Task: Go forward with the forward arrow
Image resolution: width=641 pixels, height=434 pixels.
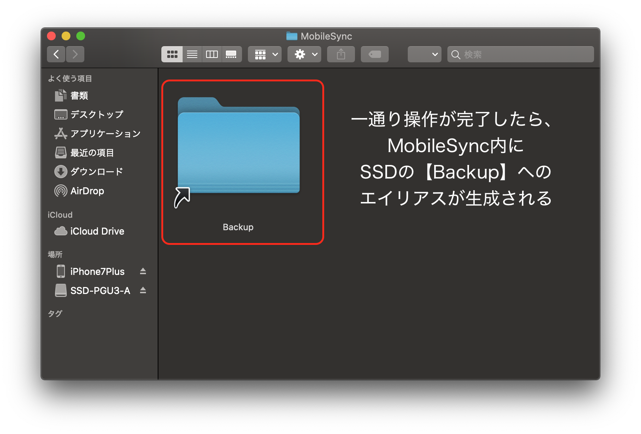Action: 75,54
